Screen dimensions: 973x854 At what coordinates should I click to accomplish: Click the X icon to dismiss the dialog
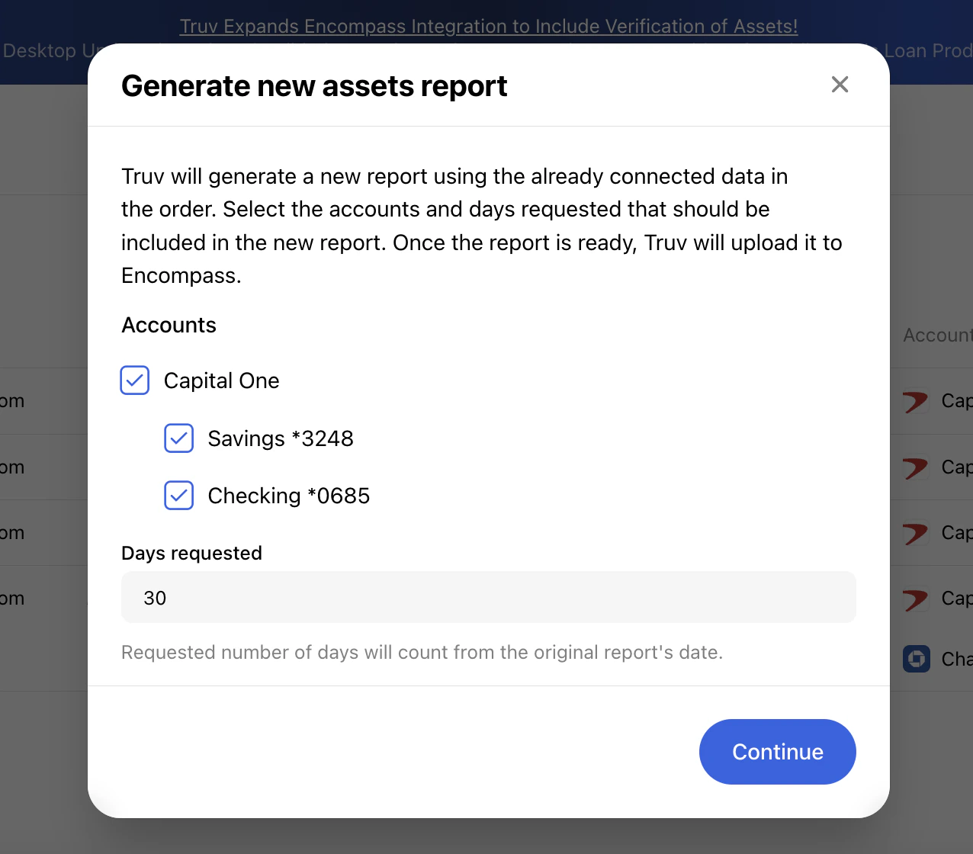coord(840,85)
